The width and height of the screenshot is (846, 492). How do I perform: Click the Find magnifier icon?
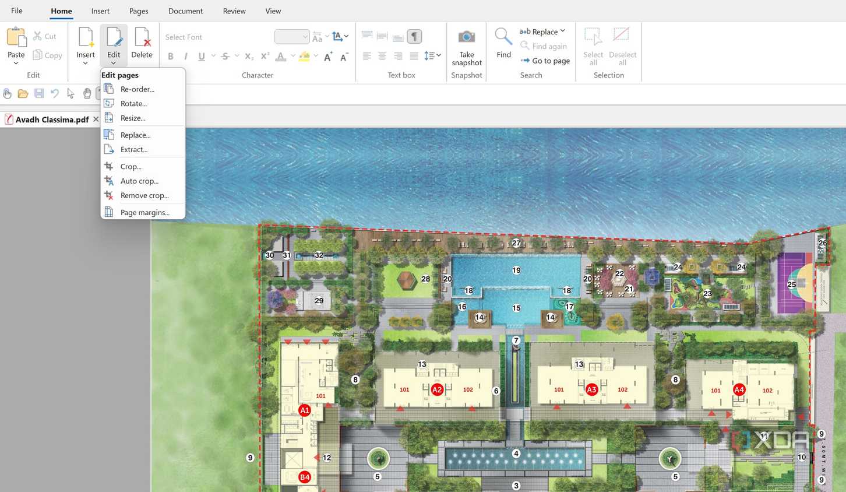(x=503, y=37)
